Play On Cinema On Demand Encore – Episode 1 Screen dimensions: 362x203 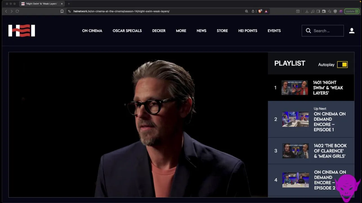pyautogui.click(x=330, y=122)
